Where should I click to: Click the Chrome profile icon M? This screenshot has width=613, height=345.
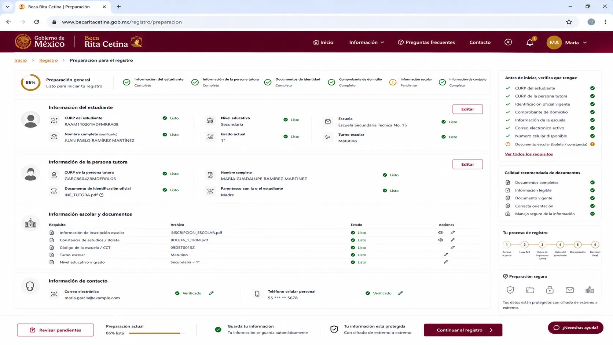591,22
